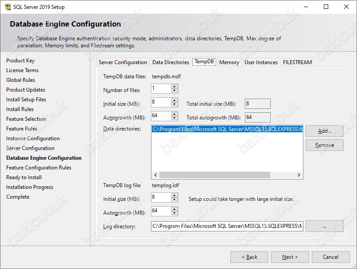Screen dimensions: 357x269
Task: Increase the TempDB Number of files value
Action: 175,87
